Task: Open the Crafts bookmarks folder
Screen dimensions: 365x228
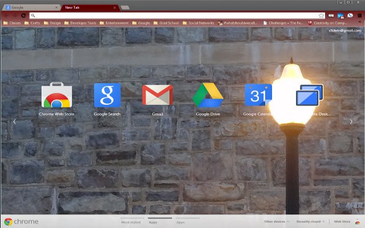Action: 33,23
